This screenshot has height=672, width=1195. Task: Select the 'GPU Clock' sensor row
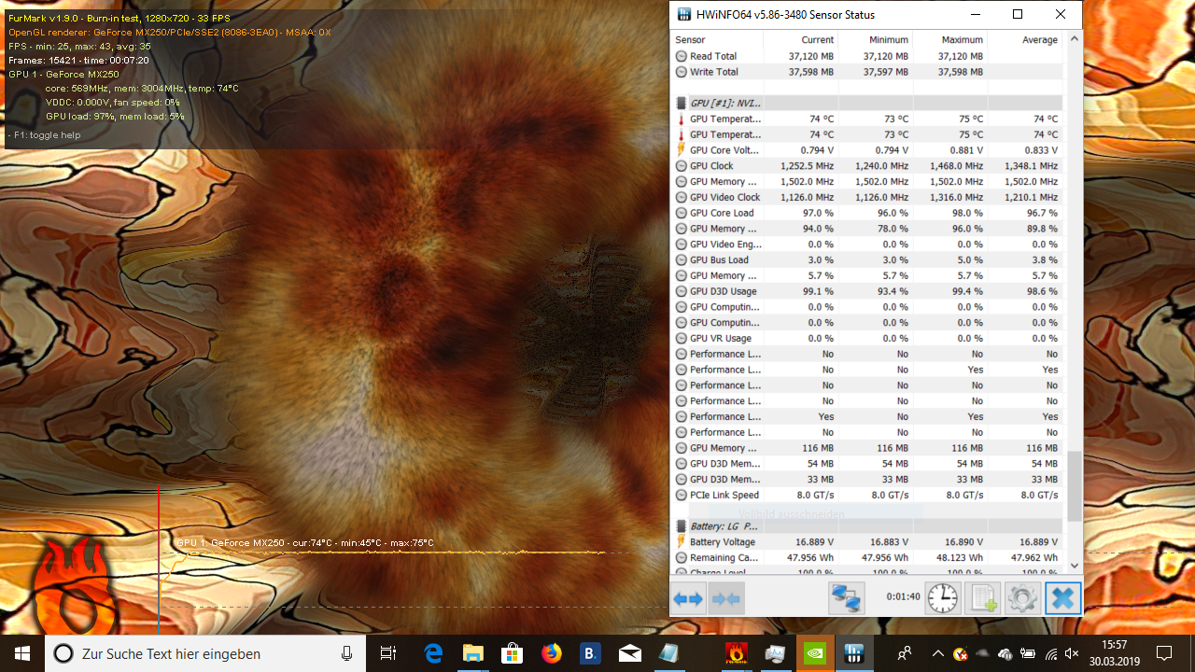[867, 166]
